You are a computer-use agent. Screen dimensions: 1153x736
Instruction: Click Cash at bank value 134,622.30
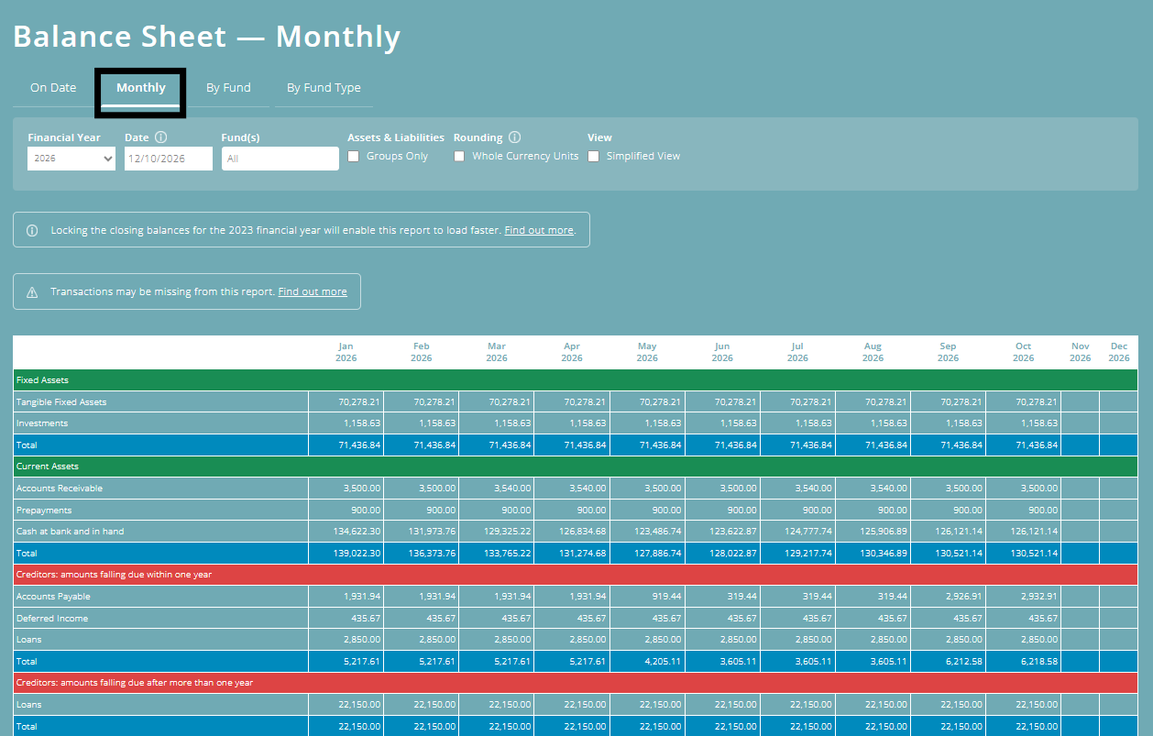355,532
